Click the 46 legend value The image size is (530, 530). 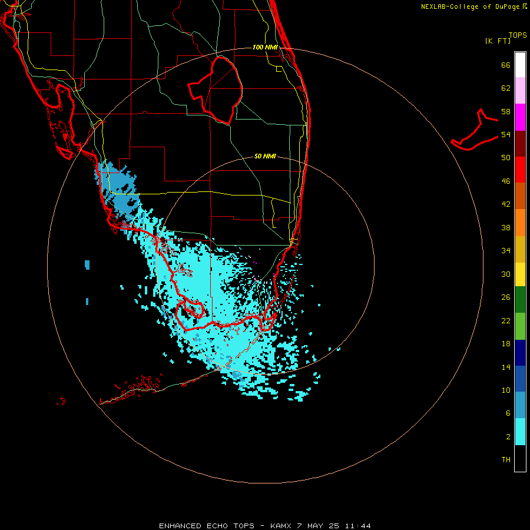[506, 181]
